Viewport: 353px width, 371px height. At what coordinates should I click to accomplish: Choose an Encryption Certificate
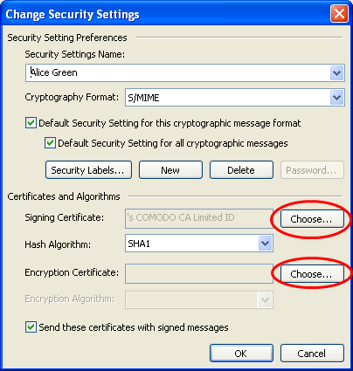(312, 274)
